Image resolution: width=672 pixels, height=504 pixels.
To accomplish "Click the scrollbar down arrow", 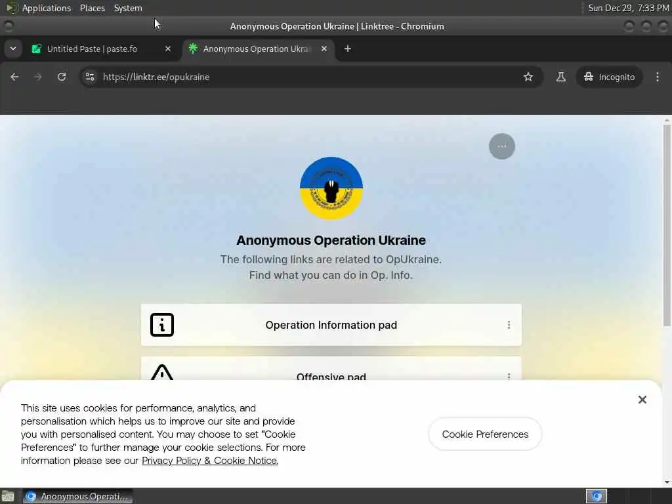I will 667,482.
